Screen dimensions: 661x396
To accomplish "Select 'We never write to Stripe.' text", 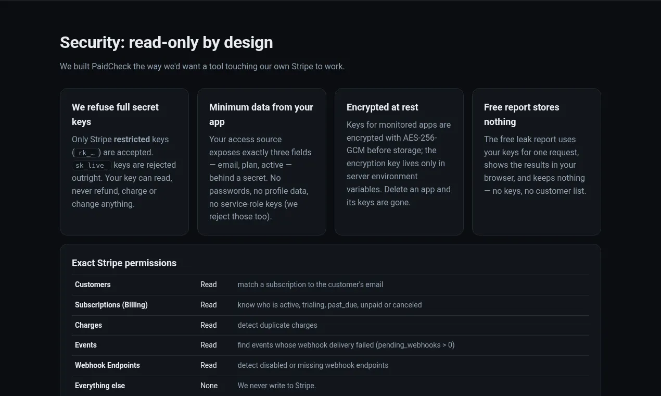I will click(x=277, y=386).
